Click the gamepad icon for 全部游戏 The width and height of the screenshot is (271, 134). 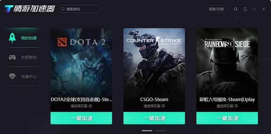tap(12, 57)
